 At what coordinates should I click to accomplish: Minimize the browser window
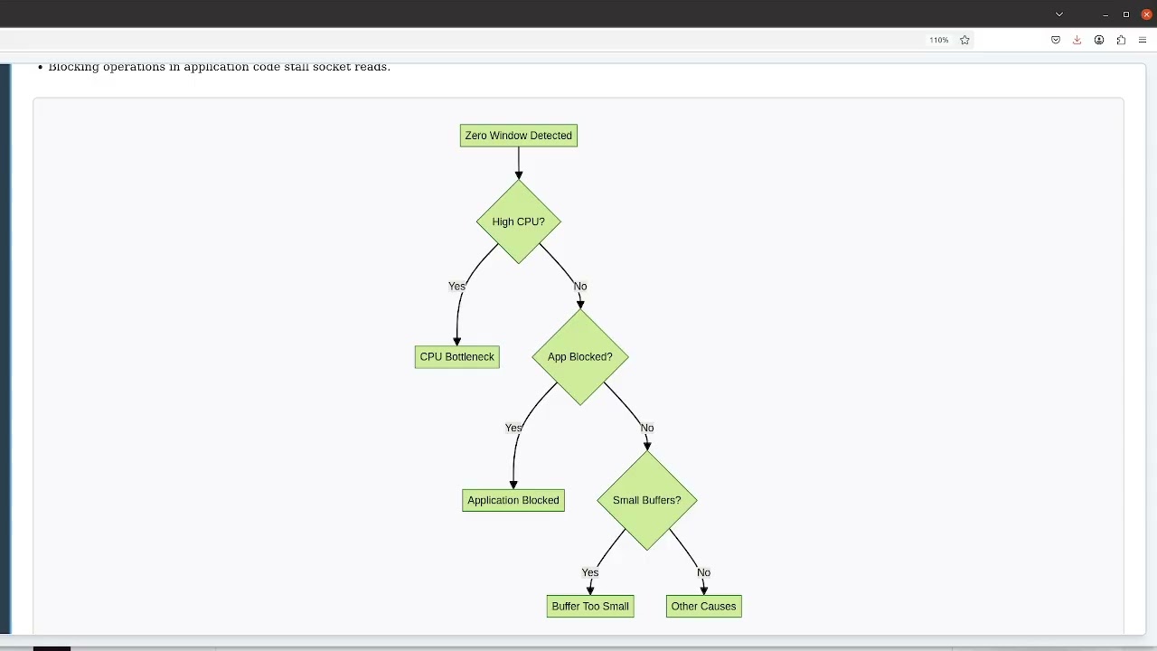(x=1105, y=14)
